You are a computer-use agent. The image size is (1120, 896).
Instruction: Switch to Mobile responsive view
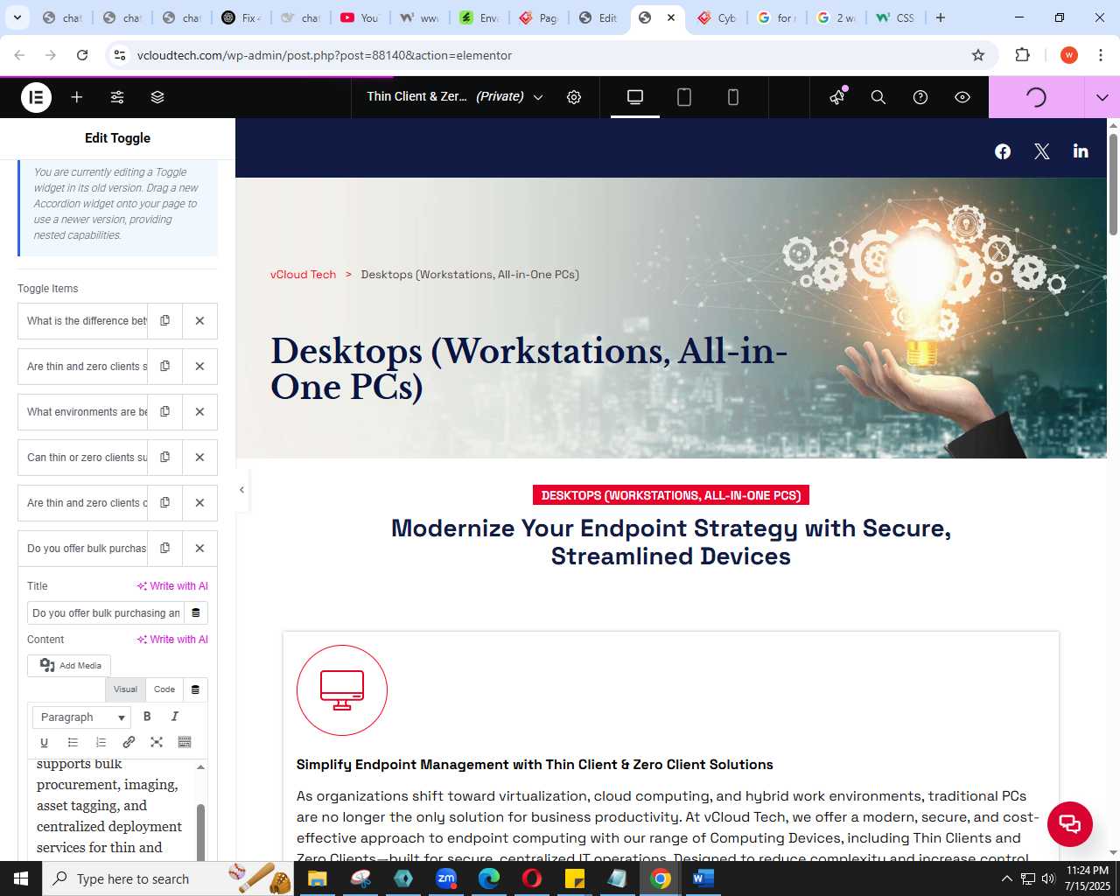[x=733, y=97]
